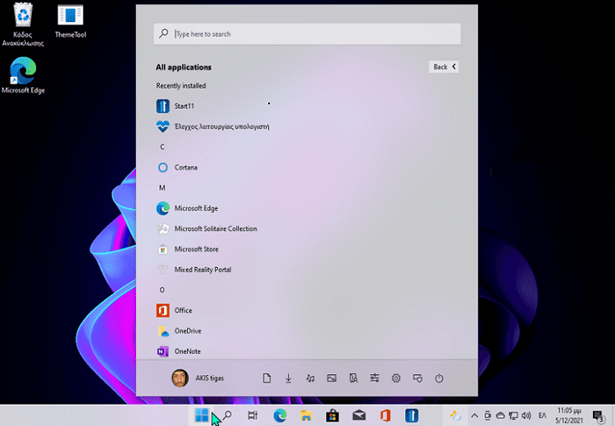
Task: Open the network tray icon
Action: [513, 415]
